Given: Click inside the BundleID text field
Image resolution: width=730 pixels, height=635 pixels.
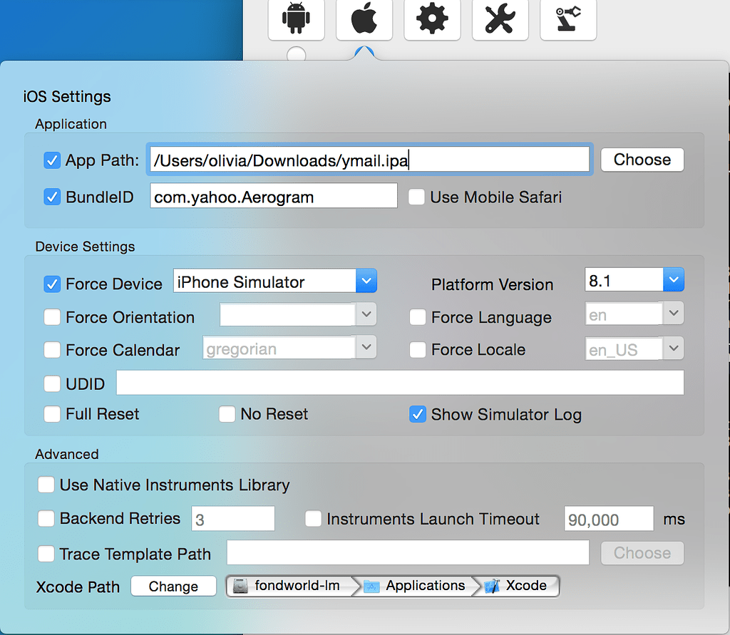Looking at the screenshot, I should (x=273, y=197).
